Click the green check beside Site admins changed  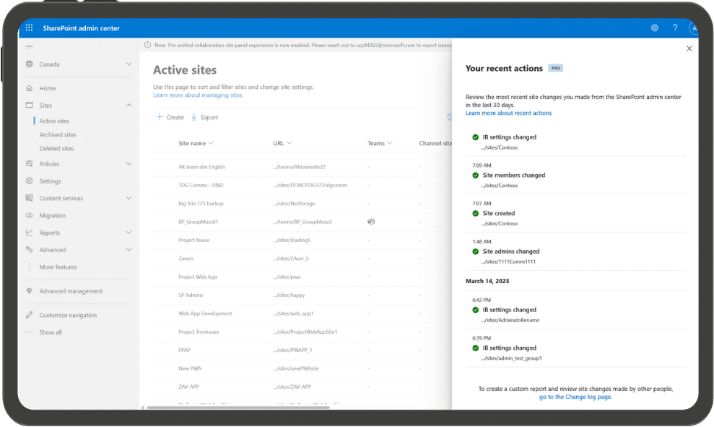475,251
